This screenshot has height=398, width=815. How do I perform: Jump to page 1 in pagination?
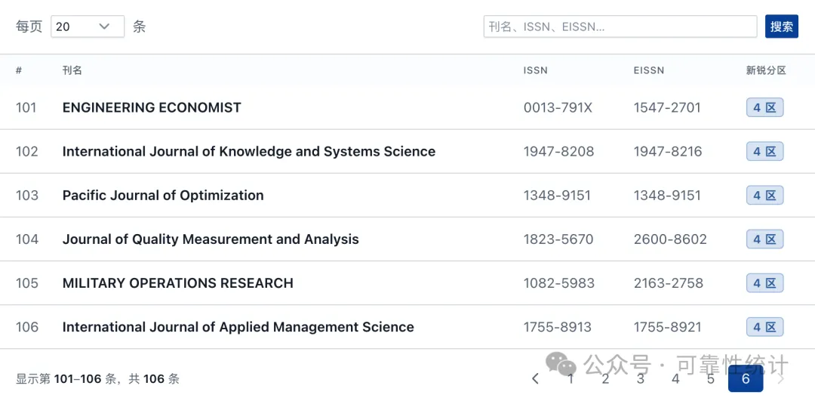pyautogui.click(x=570, y=379)
